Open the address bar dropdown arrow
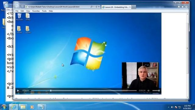Viewport: 195px width, 110px height. click(x=94, y=7)
